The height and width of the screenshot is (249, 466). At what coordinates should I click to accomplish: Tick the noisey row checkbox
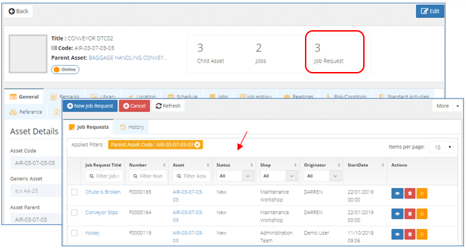[x=74, y=233]
